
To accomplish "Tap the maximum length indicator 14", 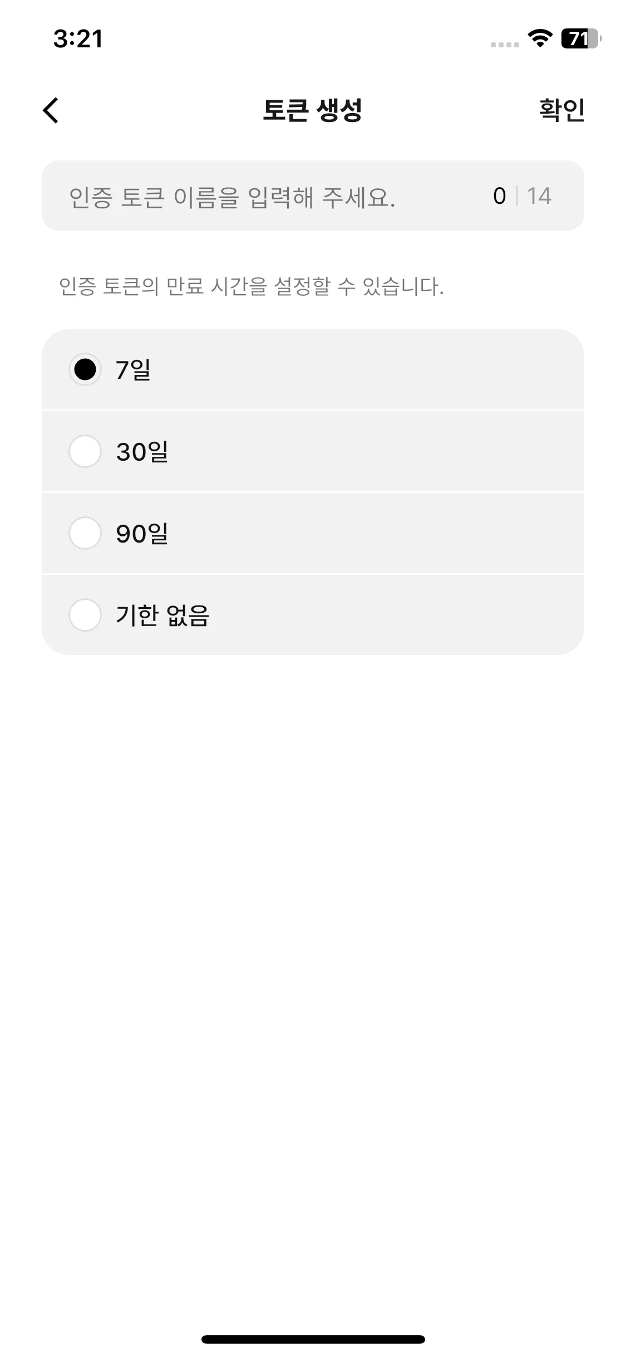I will point(539,196).
